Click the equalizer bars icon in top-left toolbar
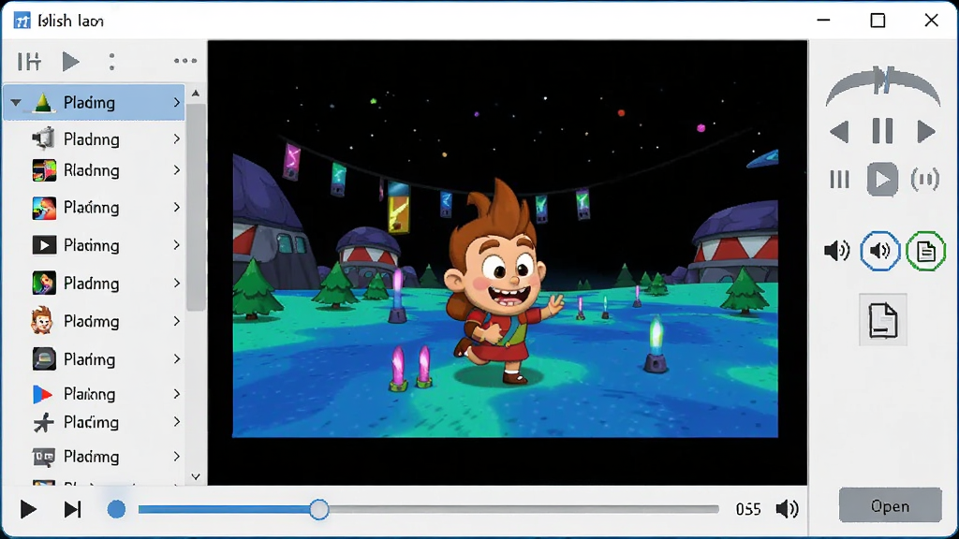The width and height of the screenshot is (959, 539). [29, 61]
